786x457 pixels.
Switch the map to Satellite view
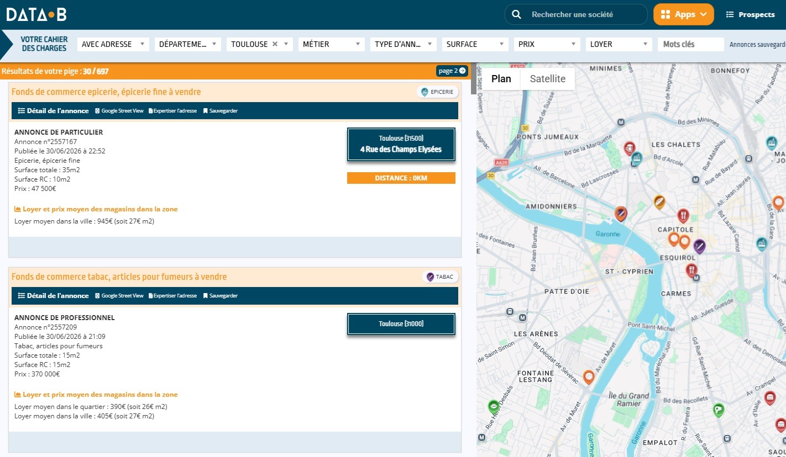[548, 79]
